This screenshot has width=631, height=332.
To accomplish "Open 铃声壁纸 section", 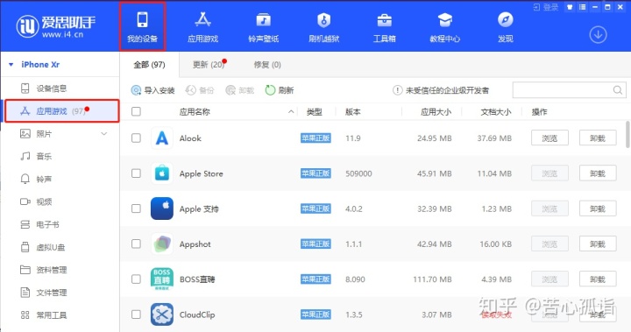I will tap(263, 26).
